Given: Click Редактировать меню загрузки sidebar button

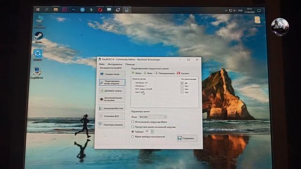Looking at the screenshot, I should point(112,83).
